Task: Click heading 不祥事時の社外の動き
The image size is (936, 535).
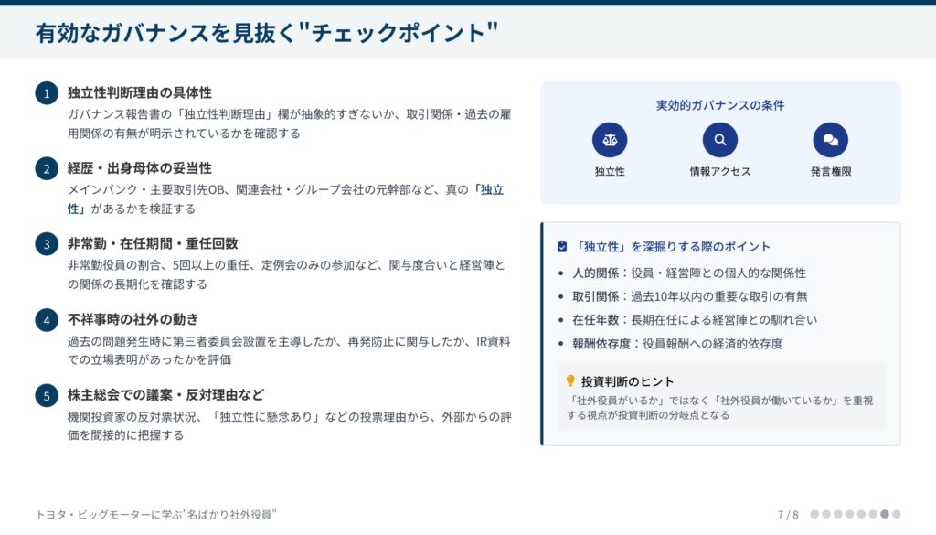Action: [x=133, y=319]
